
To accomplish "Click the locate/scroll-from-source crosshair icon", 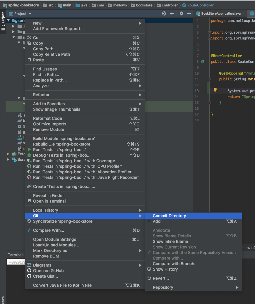I will (164, 13).
